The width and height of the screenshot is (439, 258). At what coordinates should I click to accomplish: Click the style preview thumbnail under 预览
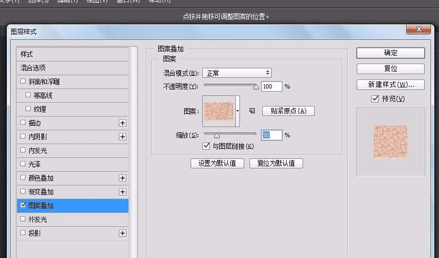(391, 142)
